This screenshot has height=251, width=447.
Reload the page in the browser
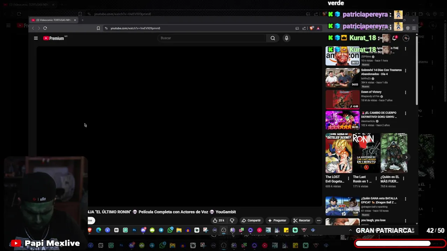point(45,28)
